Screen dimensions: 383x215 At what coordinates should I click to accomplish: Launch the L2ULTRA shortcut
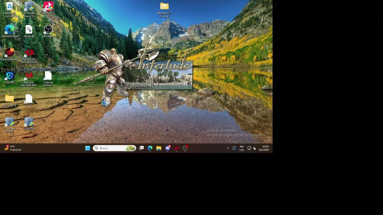(29, 124)
